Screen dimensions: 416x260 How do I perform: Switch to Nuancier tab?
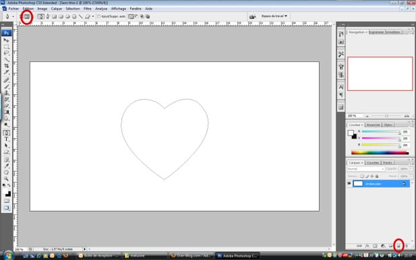tap(374, 125)
